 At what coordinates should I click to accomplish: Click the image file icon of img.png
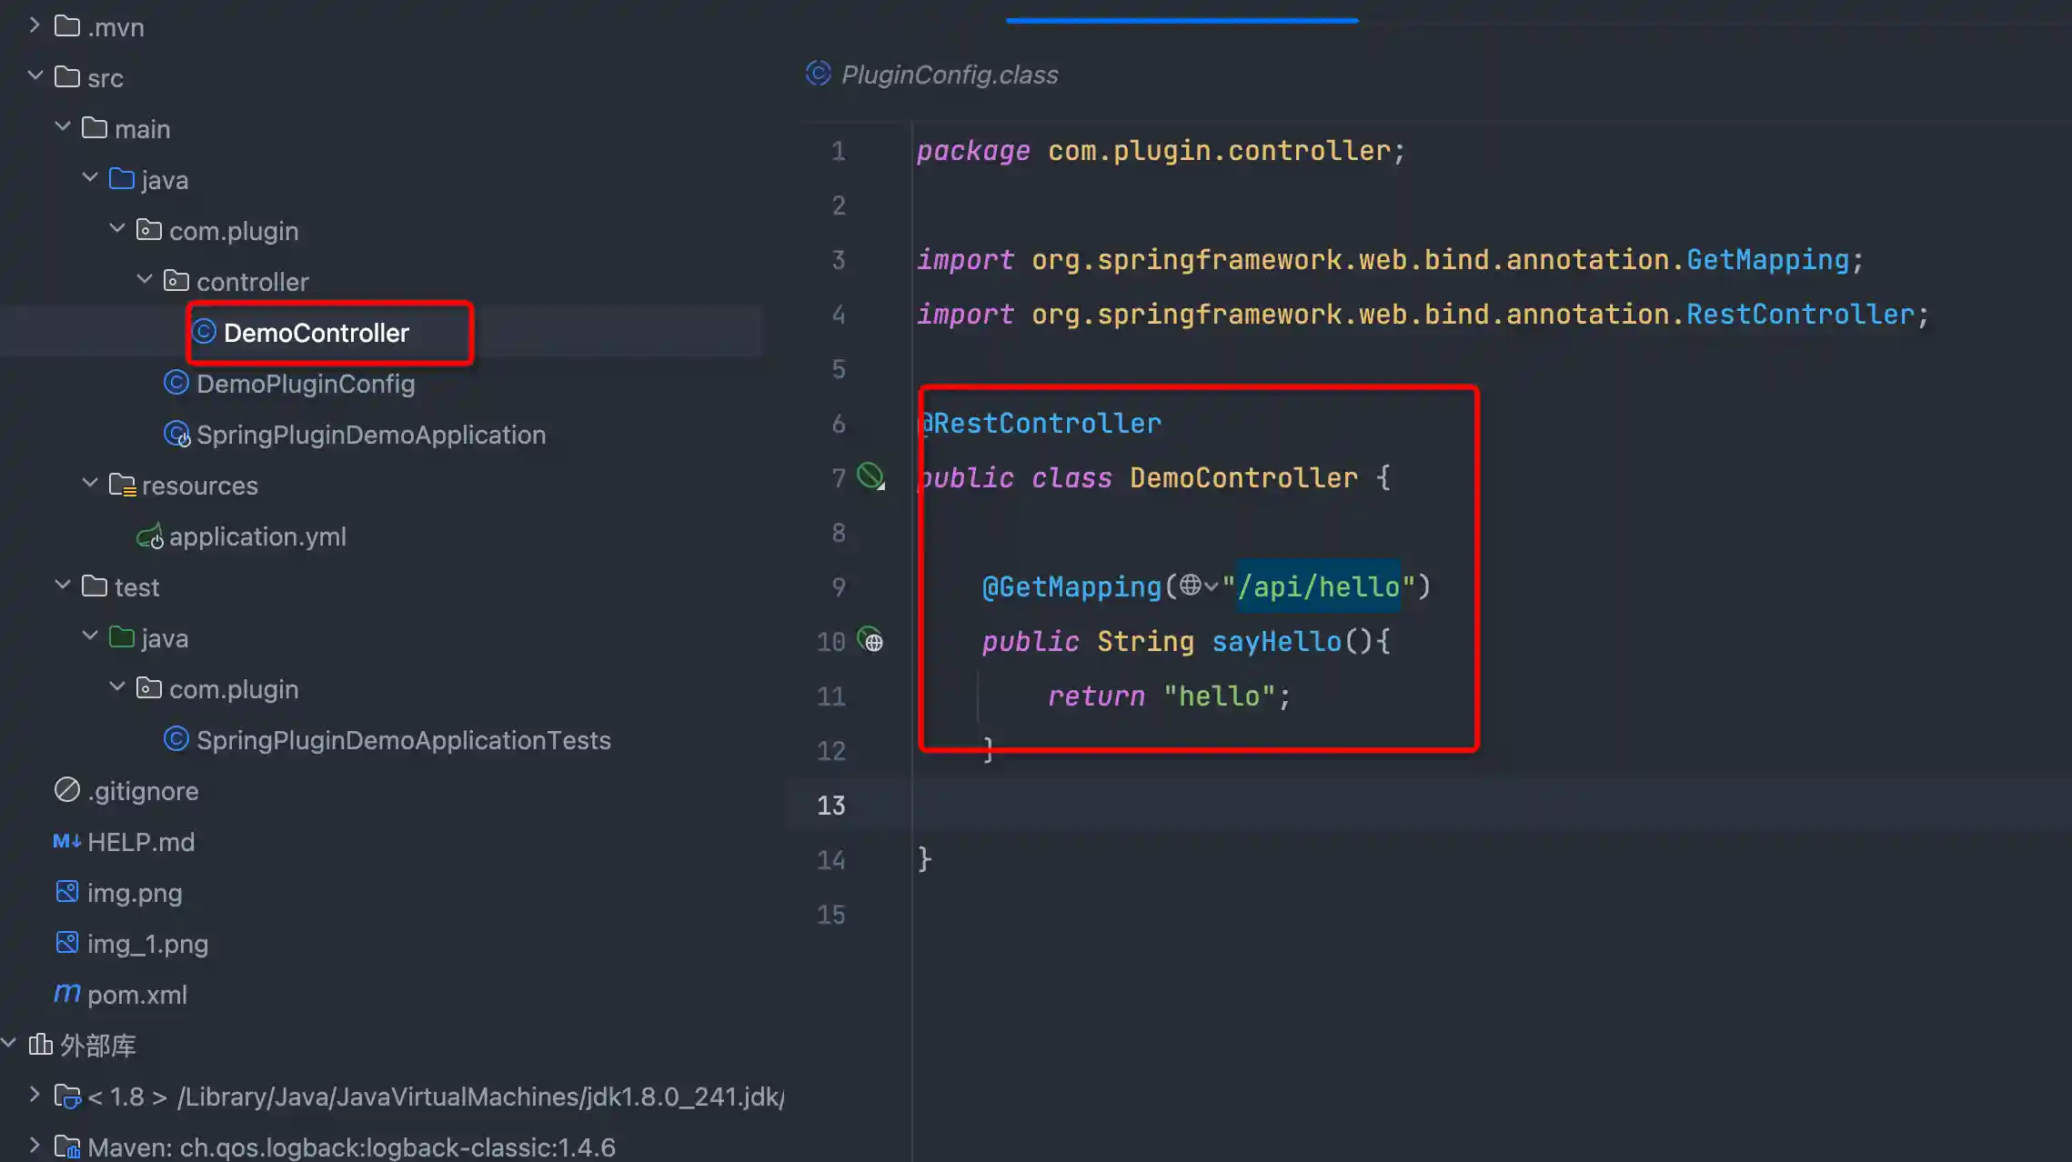click(66, 892)
